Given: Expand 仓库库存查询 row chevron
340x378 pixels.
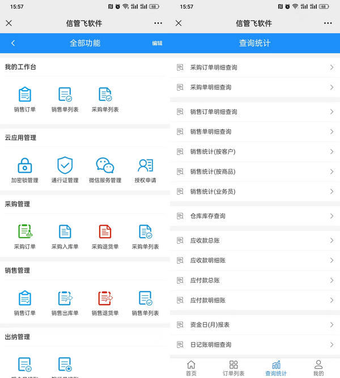Looking at the screenshot, I should click(331, 216).
